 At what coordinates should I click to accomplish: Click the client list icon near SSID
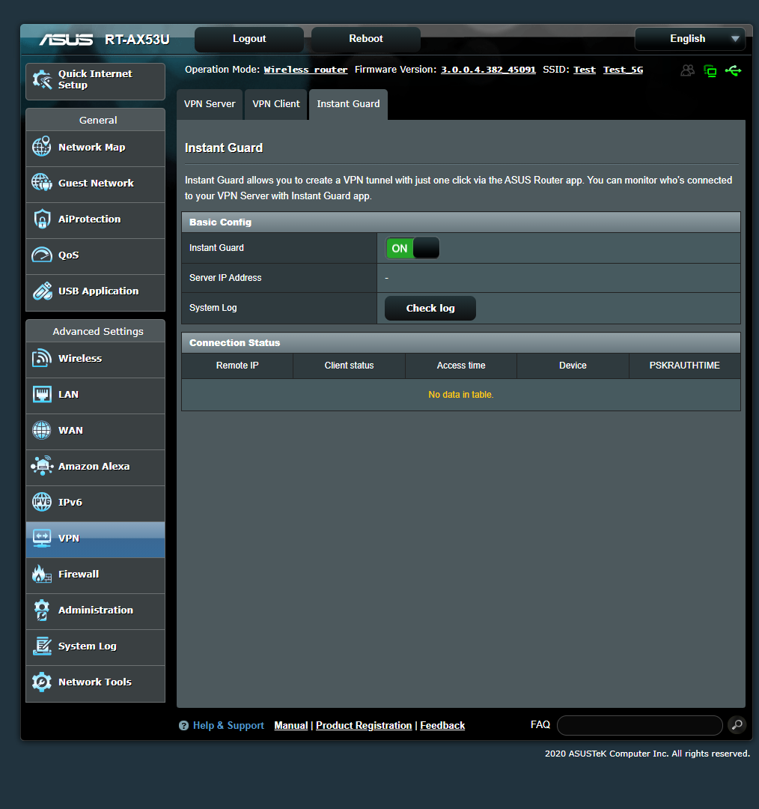click(x=687, y=70)
